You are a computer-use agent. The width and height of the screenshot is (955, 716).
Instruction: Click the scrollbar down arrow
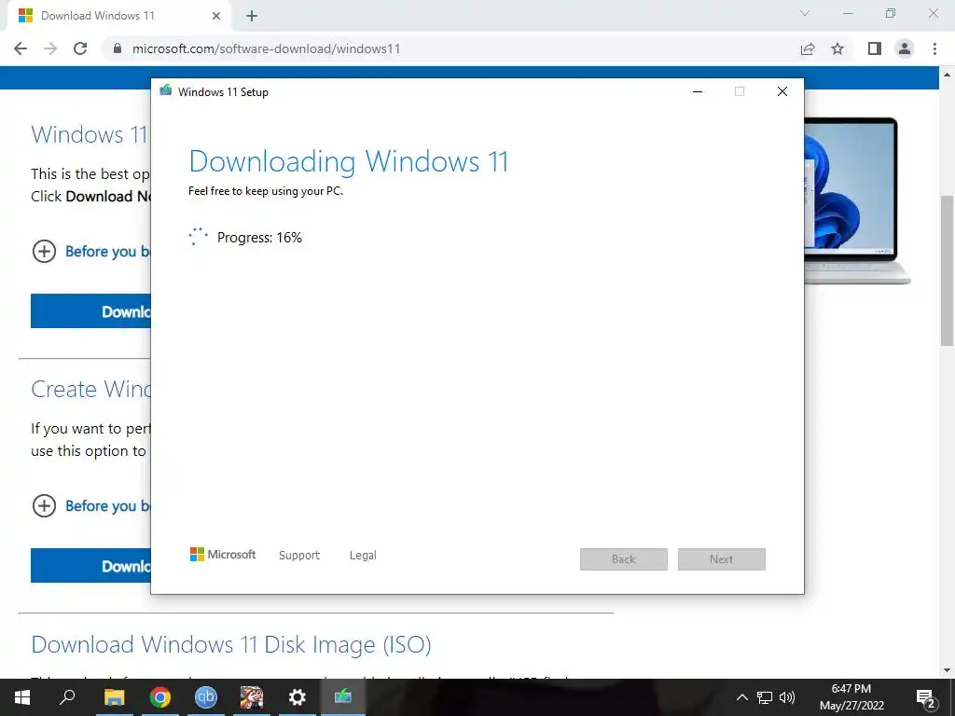pos(947,671)
